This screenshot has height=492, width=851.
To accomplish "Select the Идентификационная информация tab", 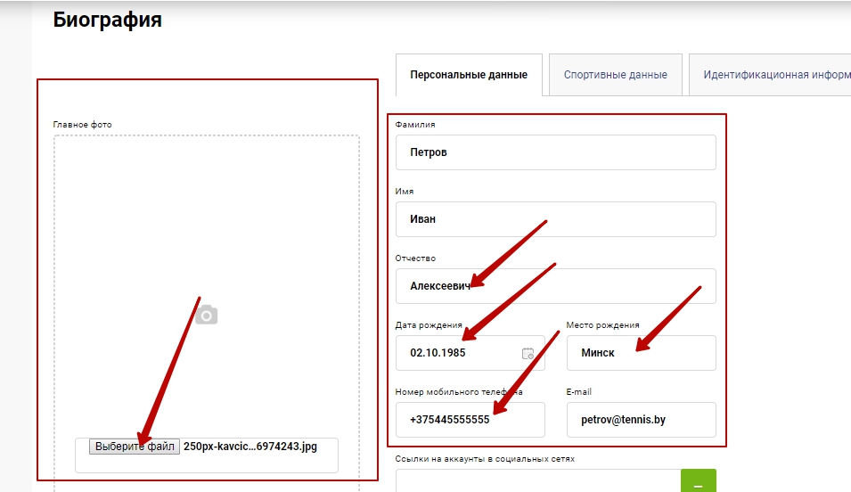I will [771, 75].
